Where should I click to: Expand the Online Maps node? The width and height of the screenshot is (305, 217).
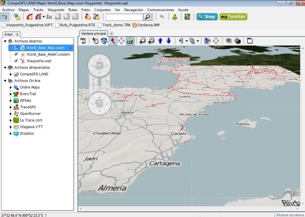(11, 87)
